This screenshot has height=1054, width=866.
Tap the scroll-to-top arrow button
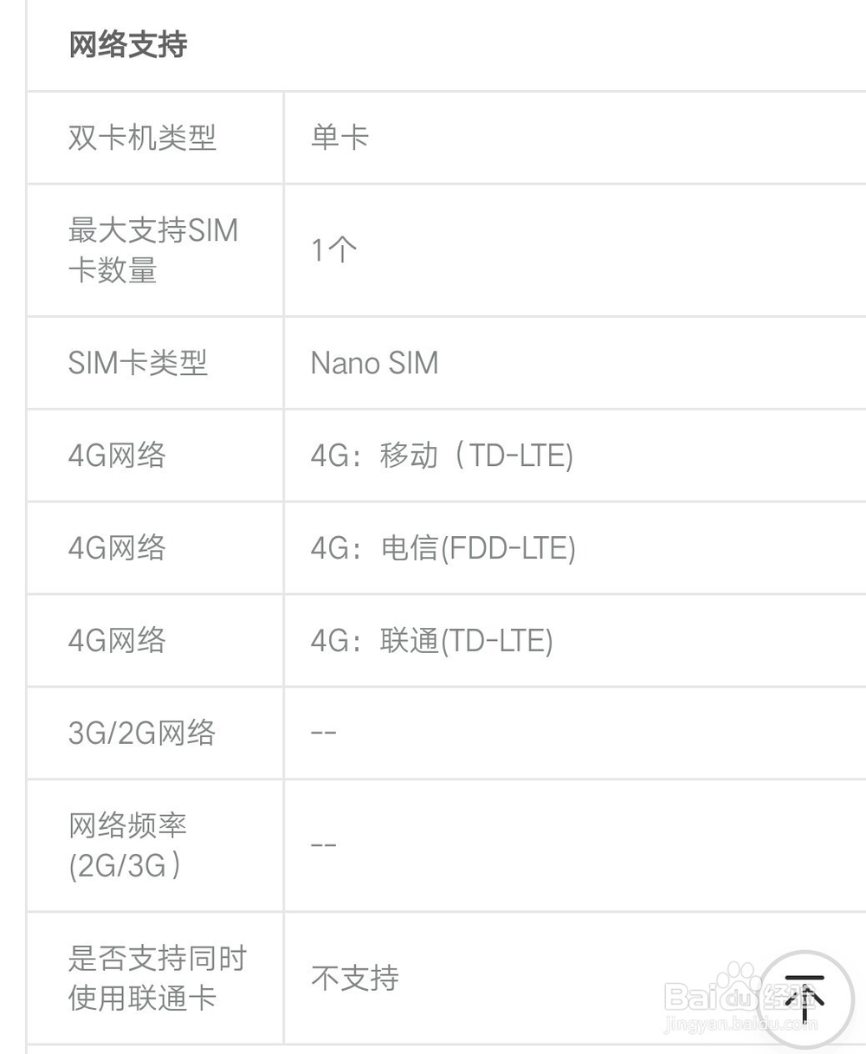coord(805,999)
